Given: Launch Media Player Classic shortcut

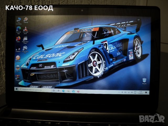Looking at the screenshot, I should tap(25, 40).
